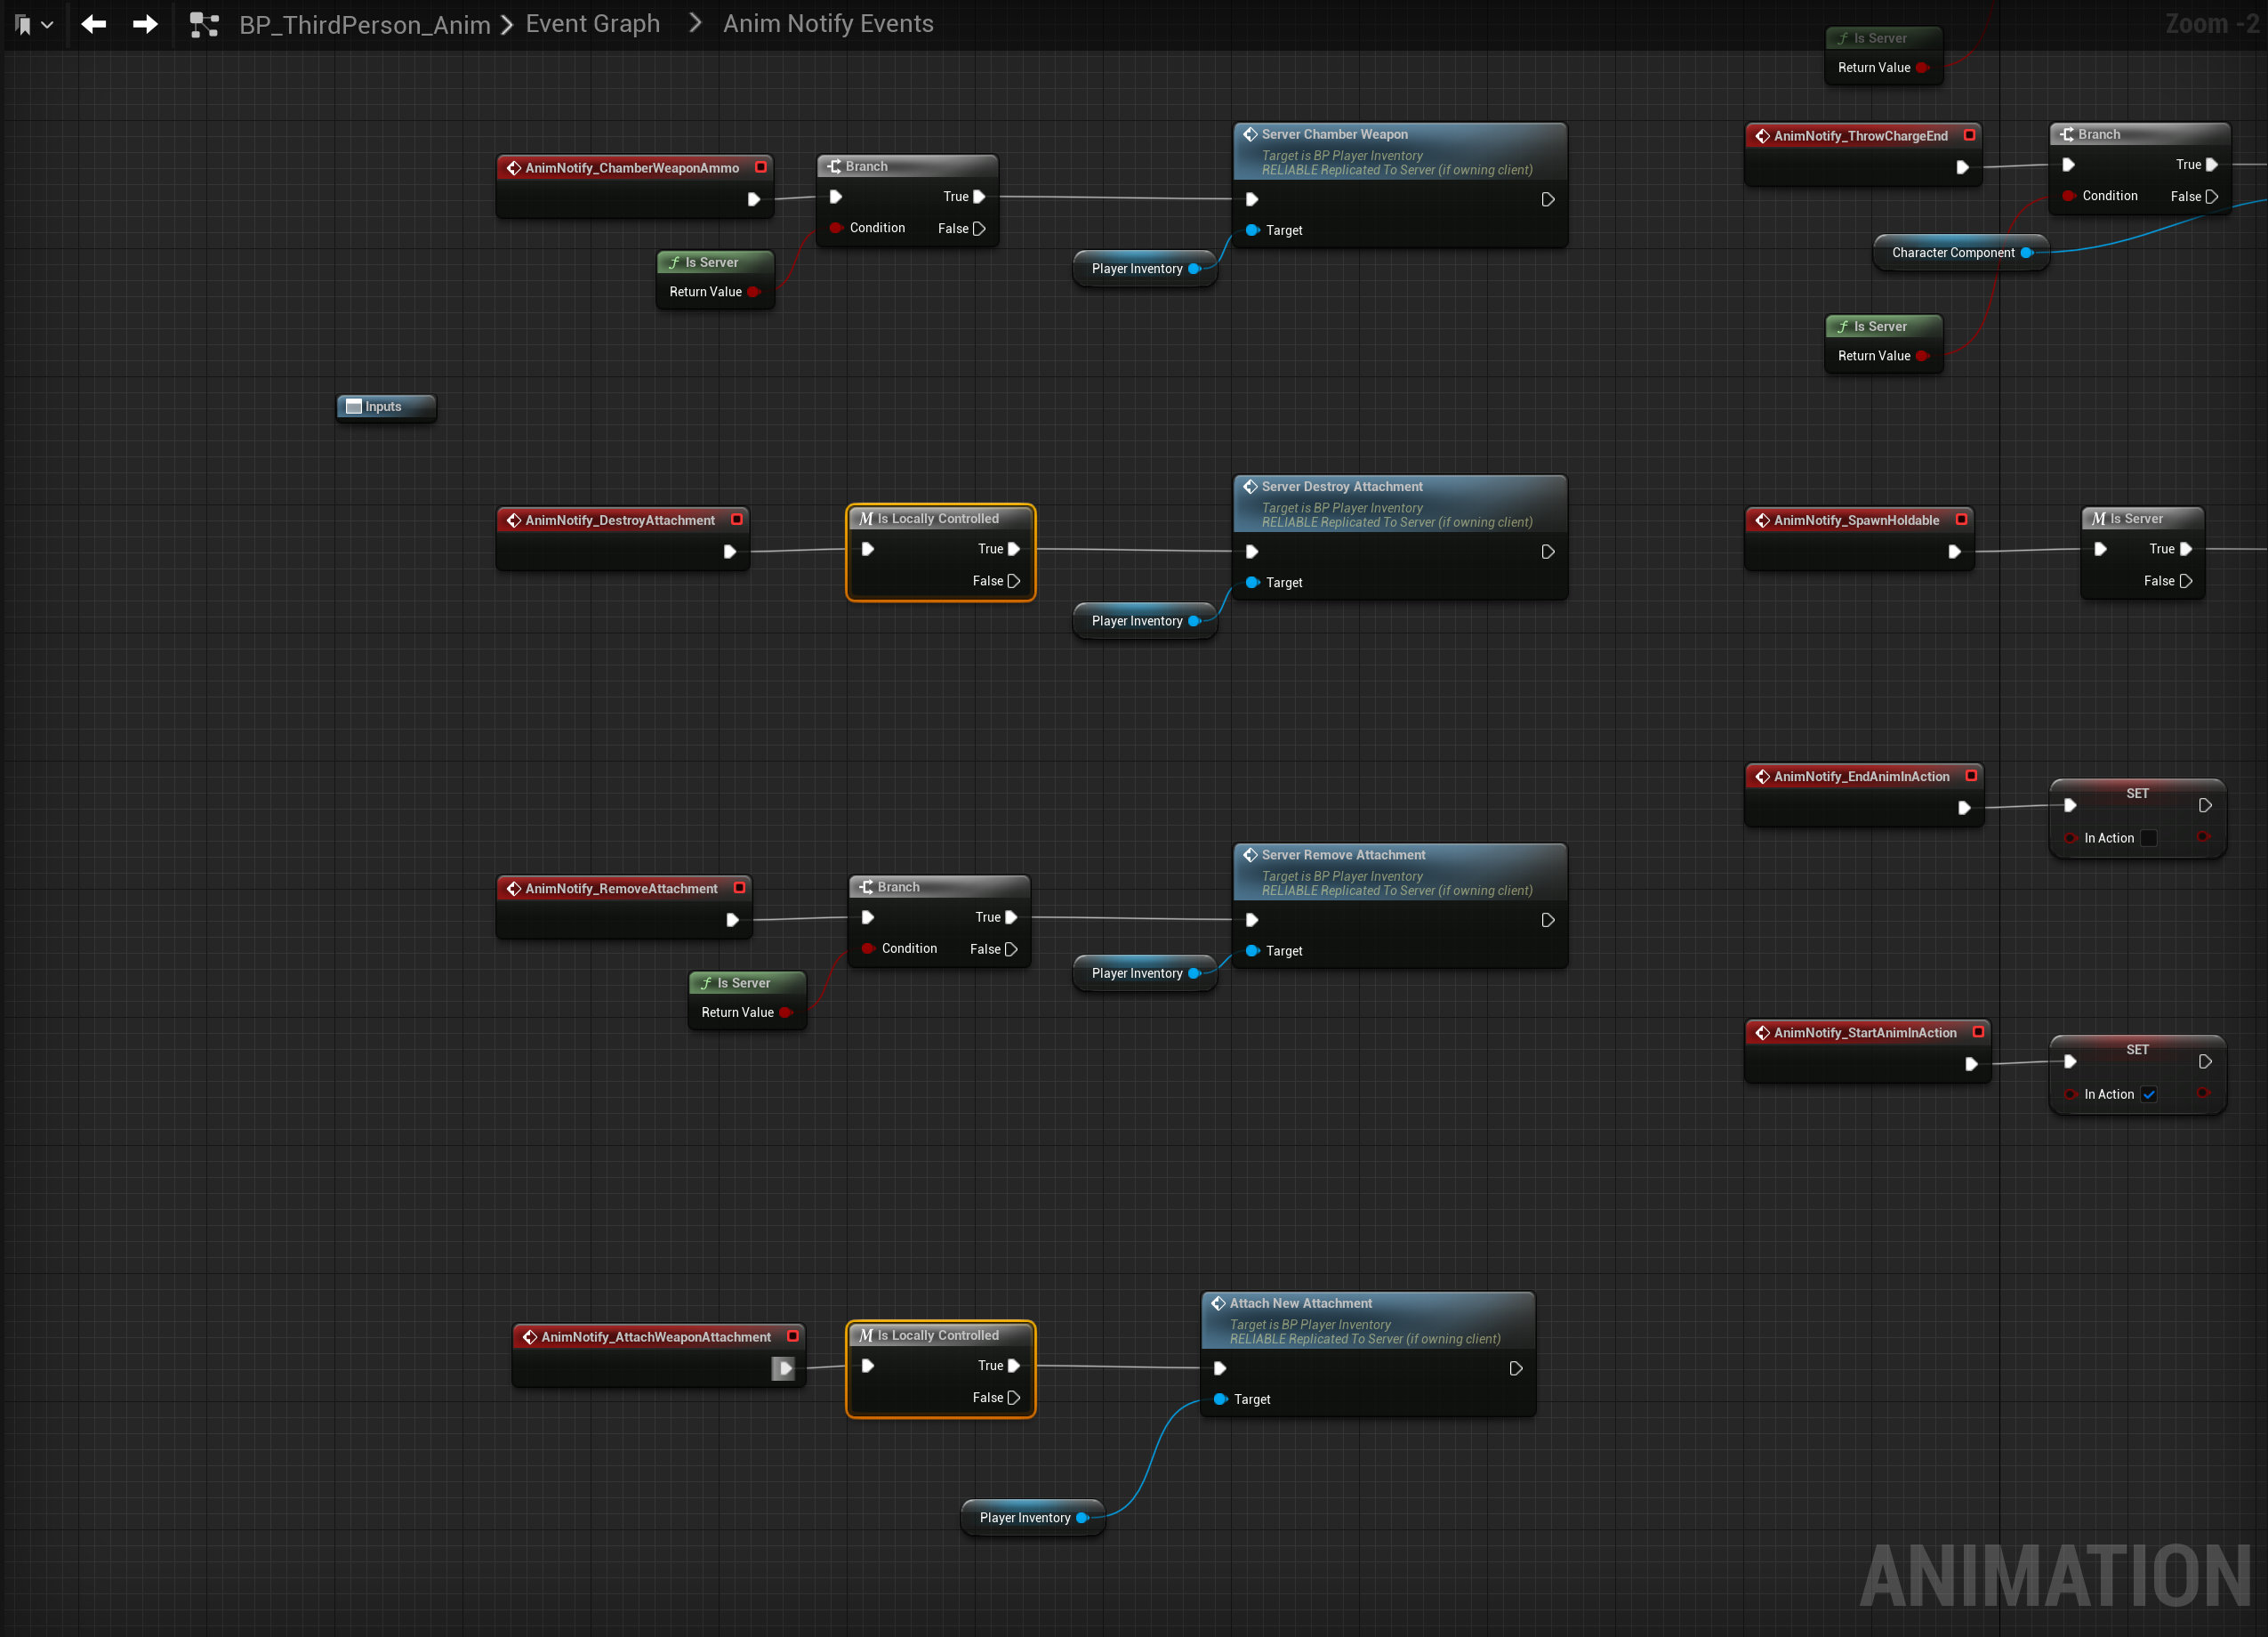Select the Attach New Attachment node header
Image resolution: width=2268 pixels, height=1637 pixels.
tap(1300, 1303)
